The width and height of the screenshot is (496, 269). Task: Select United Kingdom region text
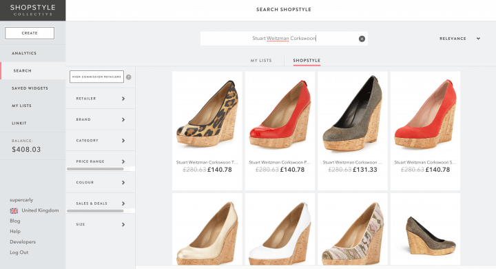click(x=40, y=210)
